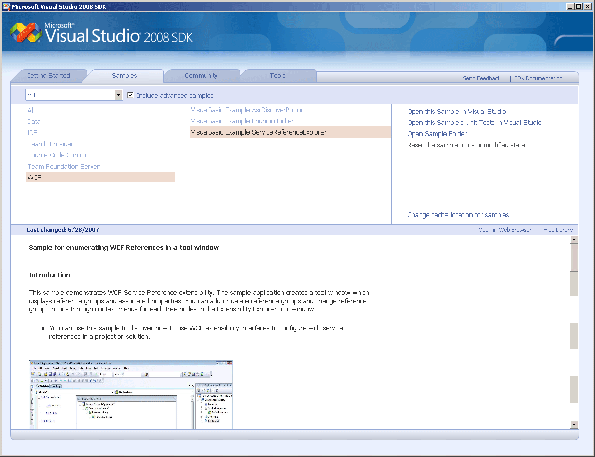Select VisualBasic Example.EndpointPicker sample
This screenshot has width=595, height=457.
tap(242, 121)
